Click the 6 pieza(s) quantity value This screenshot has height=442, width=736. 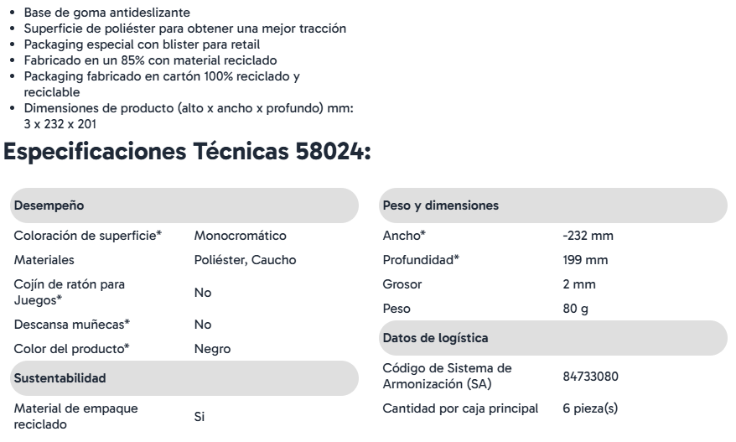click(x=590, y=408)
